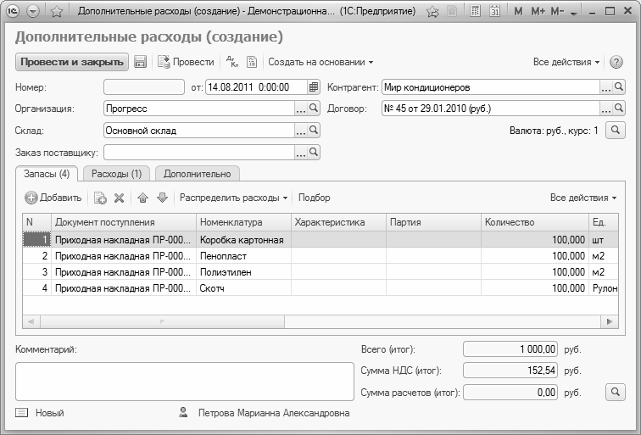Click the 1C application logo menu icon
641x435 pixels.
[x=13, y=11]
